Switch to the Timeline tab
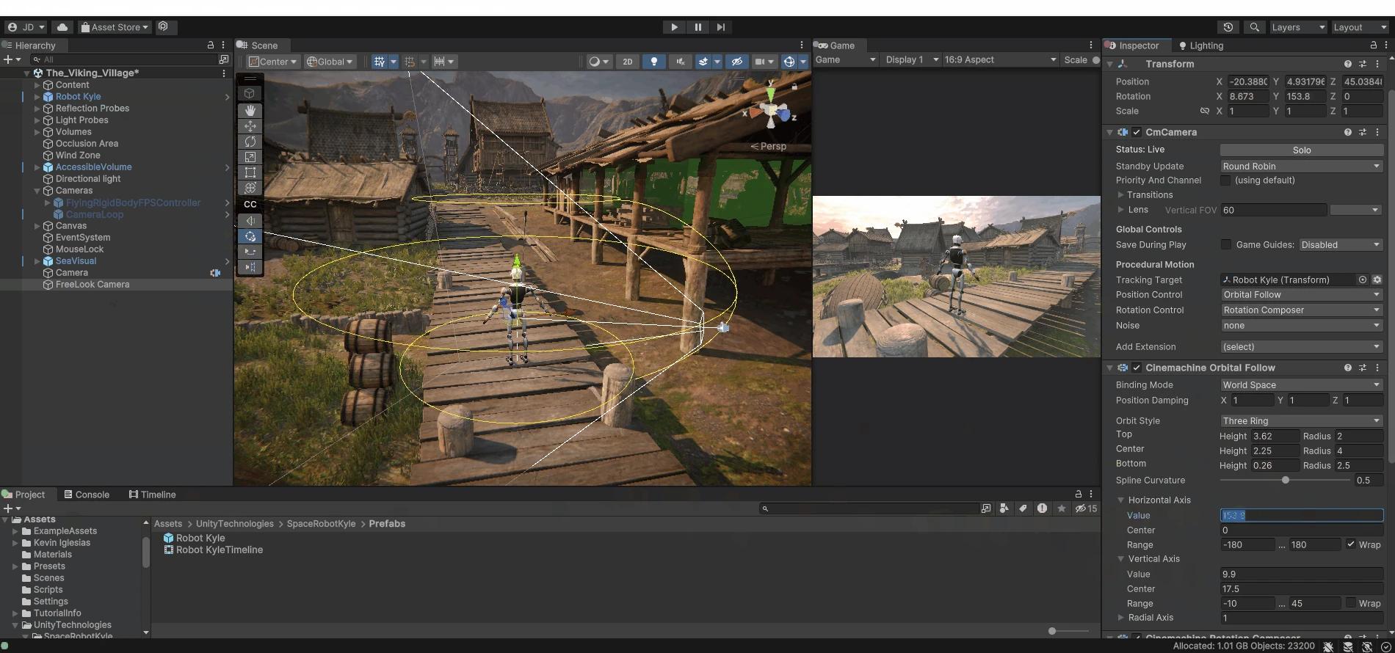The image size is (1395, 653). click(x=152, y=495)
